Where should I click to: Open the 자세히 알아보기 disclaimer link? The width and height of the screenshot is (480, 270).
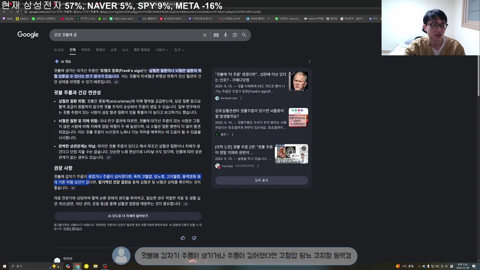point(72,229)
